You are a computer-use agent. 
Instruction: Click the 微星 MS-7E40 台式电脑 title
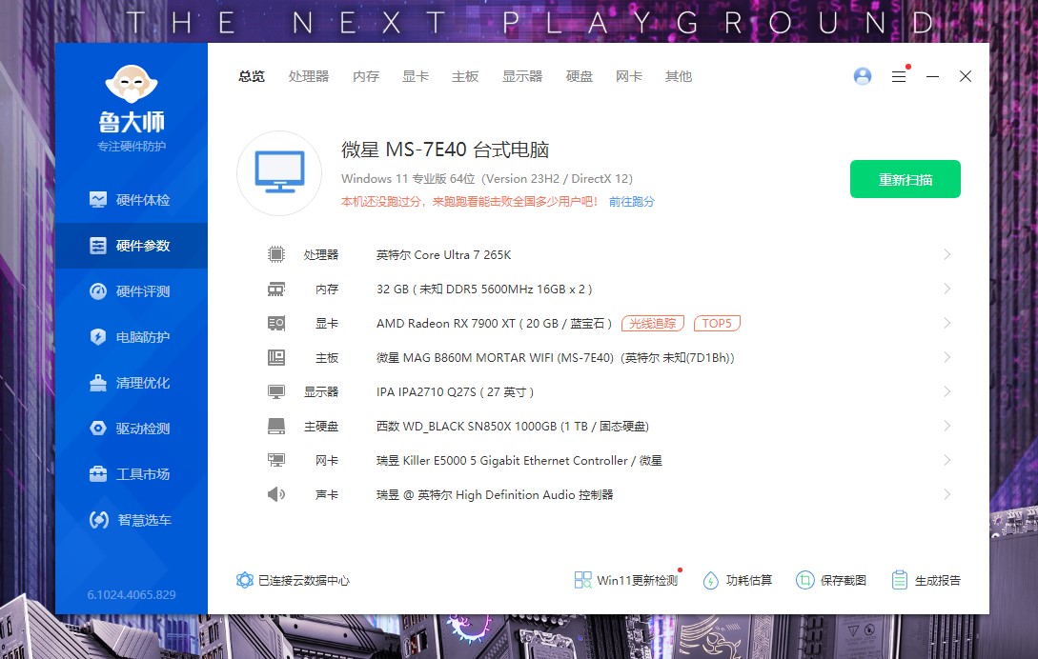[x=445, y=150]
